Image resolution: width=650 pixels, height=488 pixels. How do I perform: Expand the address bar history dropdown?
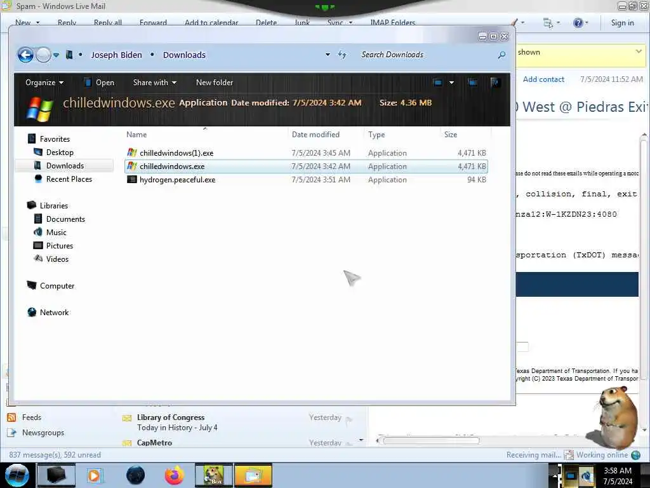[328, 55]
